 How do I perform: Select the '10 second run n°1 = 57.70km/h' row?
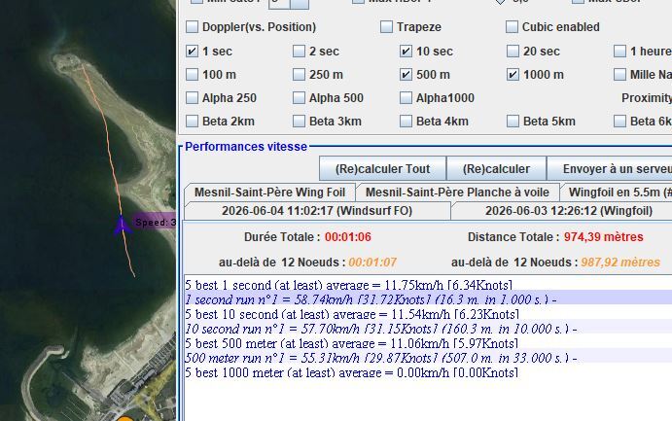pyautogui.click(x=428, y=329)
